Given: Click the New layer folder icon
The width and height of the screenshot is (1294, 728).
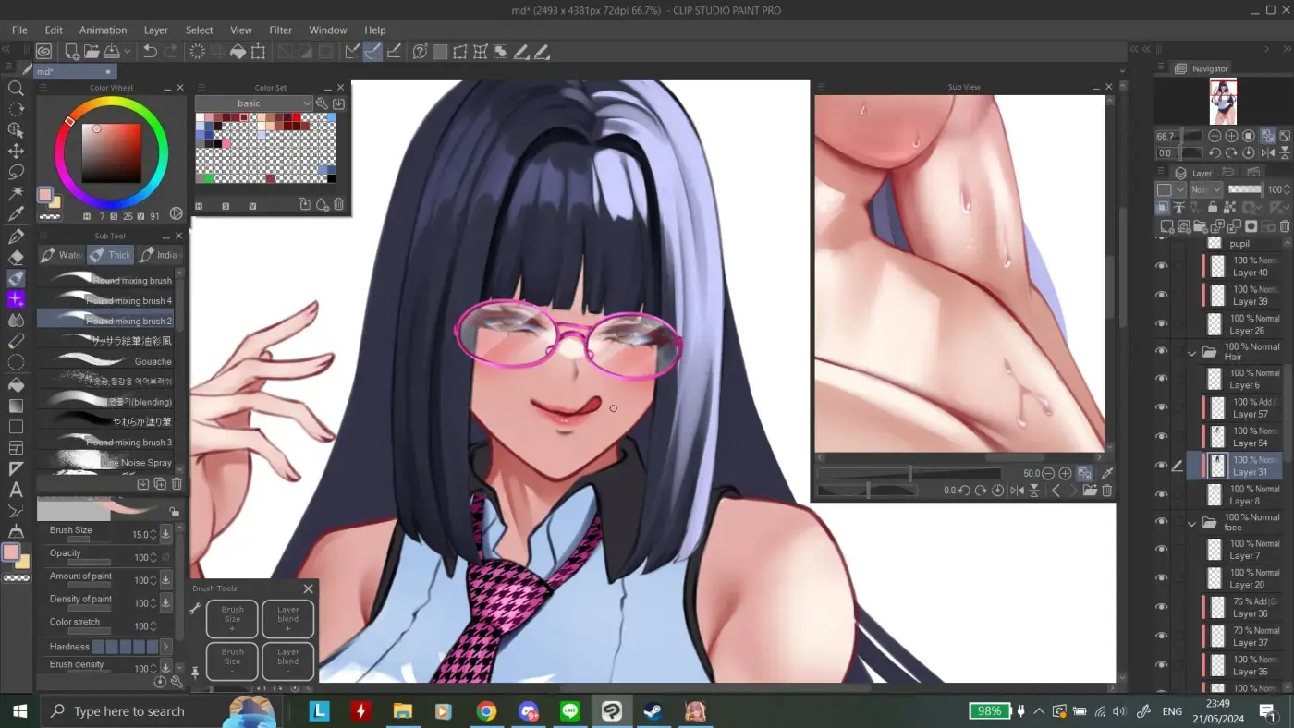Looking at the screenshot, I should 1202,226.
